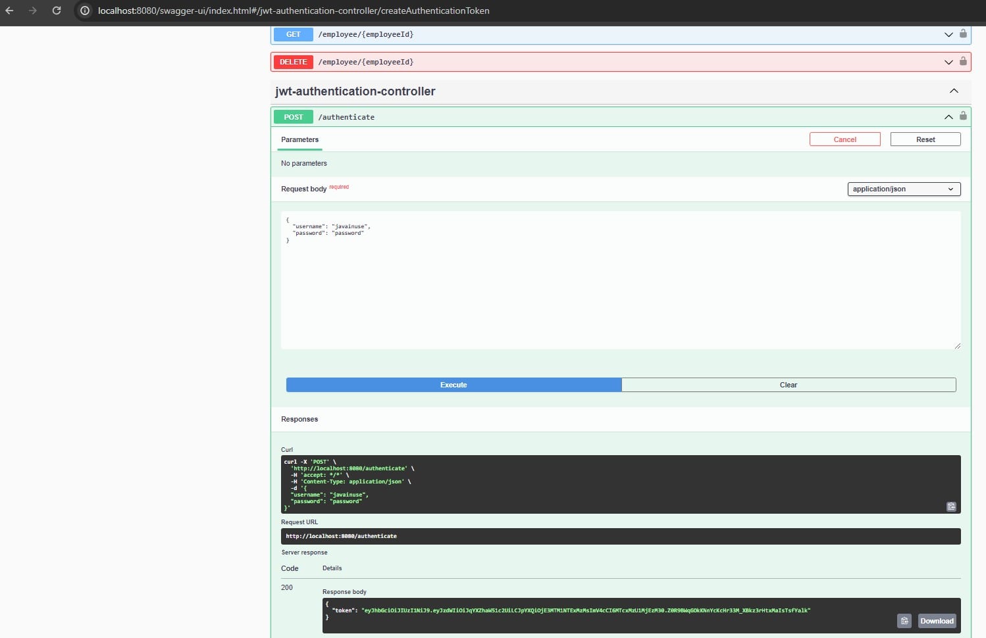Click inside the request body text area
The height and width of the screenshot is (638, 986).
point(621,280)
